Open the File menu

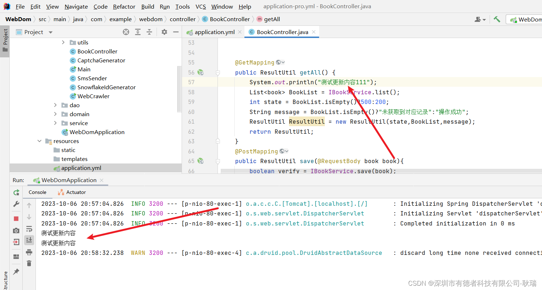coord(20,6)
